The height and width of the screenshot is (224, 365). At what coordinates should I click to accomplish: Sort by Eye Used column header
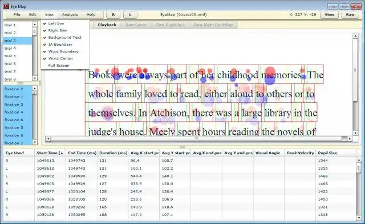click(19, 153)
